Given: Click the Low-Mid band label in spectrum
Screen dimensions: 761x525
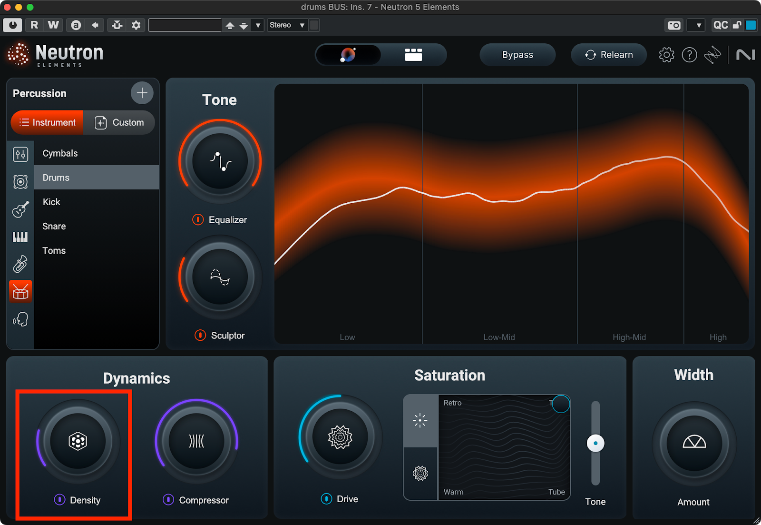Looking at the screenshot, I should click(499, 337).
